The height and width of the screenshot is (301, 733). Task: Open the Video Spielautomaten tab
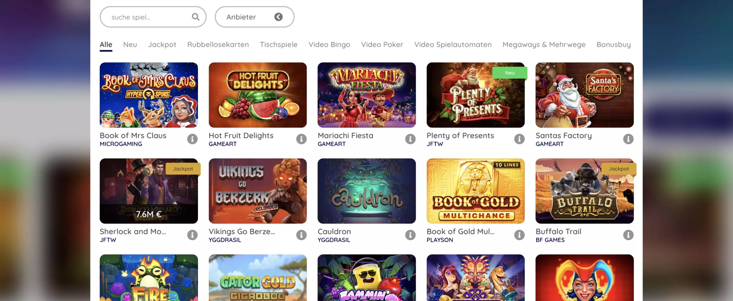tap(453, 44)
